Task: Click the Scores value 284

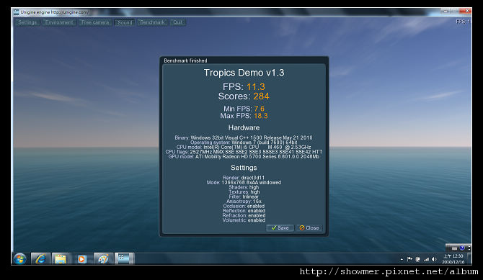Action: point(261,96)
